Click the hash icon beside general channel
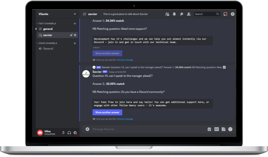The height and width of the screenshot is (157, 268). click(x=40, y=29)
